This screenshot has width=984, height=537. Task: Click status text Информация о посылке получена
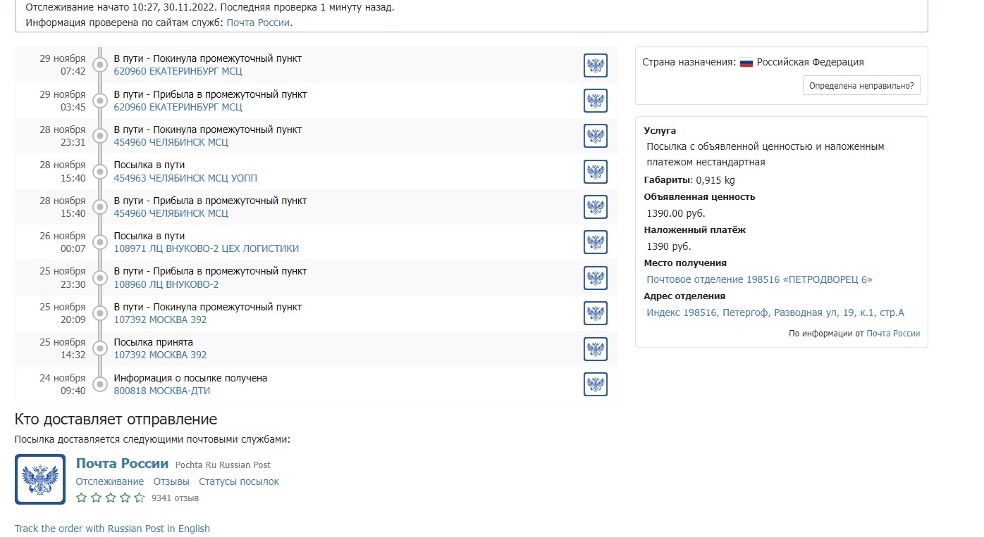click(x=190, y=378)
